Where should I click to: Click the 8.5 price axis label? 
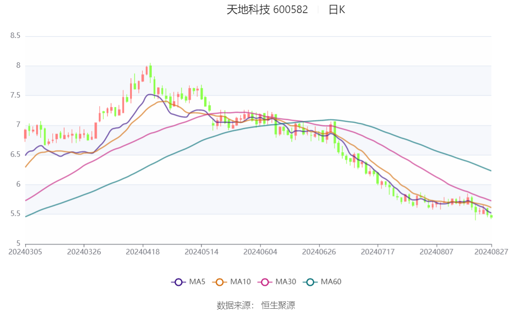[x=15, y=36]
